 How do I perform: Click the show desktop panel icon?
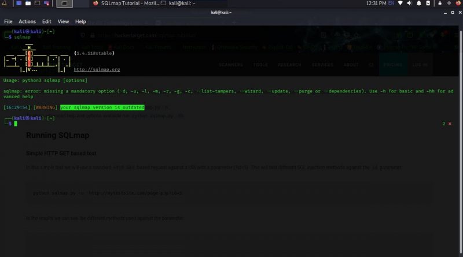19,3
